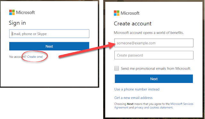The image size is (205, 119).
Task: Click Next on the Create account panel
Action: click(x=154, y=79)
